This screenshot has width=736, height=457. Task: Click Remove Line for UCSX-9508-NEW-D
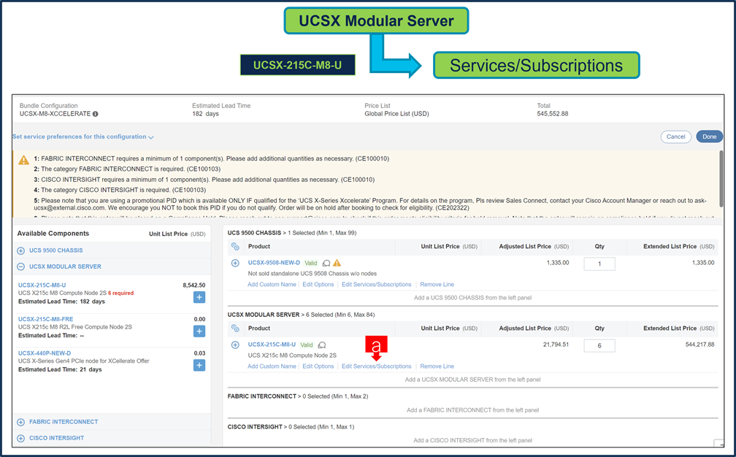437,284
